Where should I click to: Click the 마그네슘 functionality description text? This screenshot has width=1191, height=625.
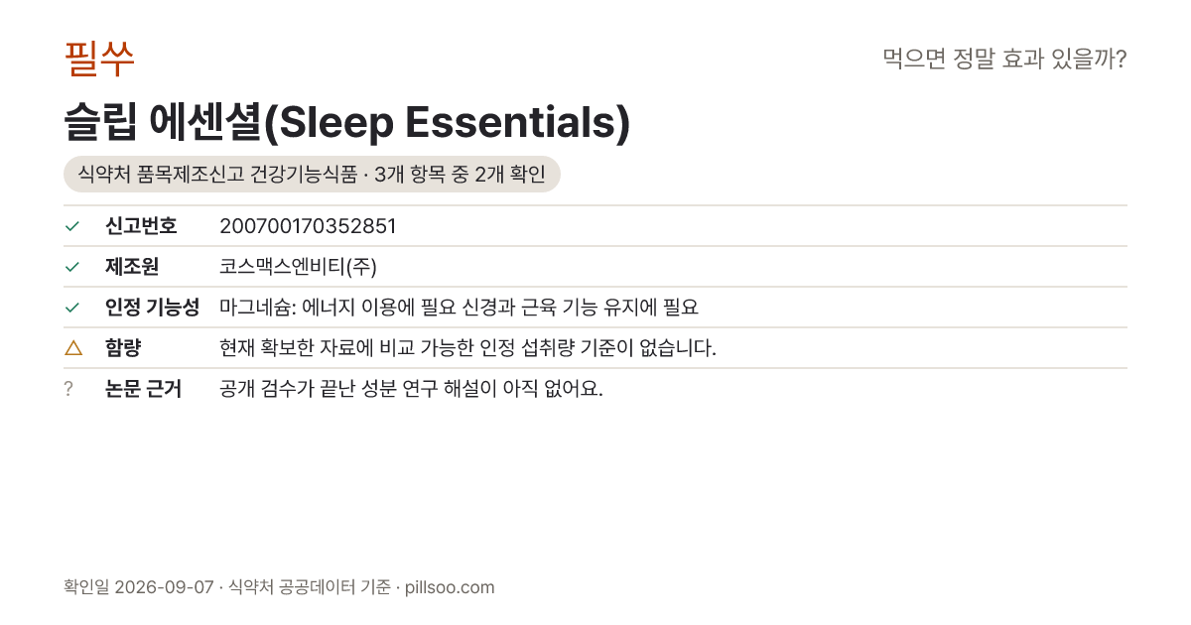(x=459, y=308)
